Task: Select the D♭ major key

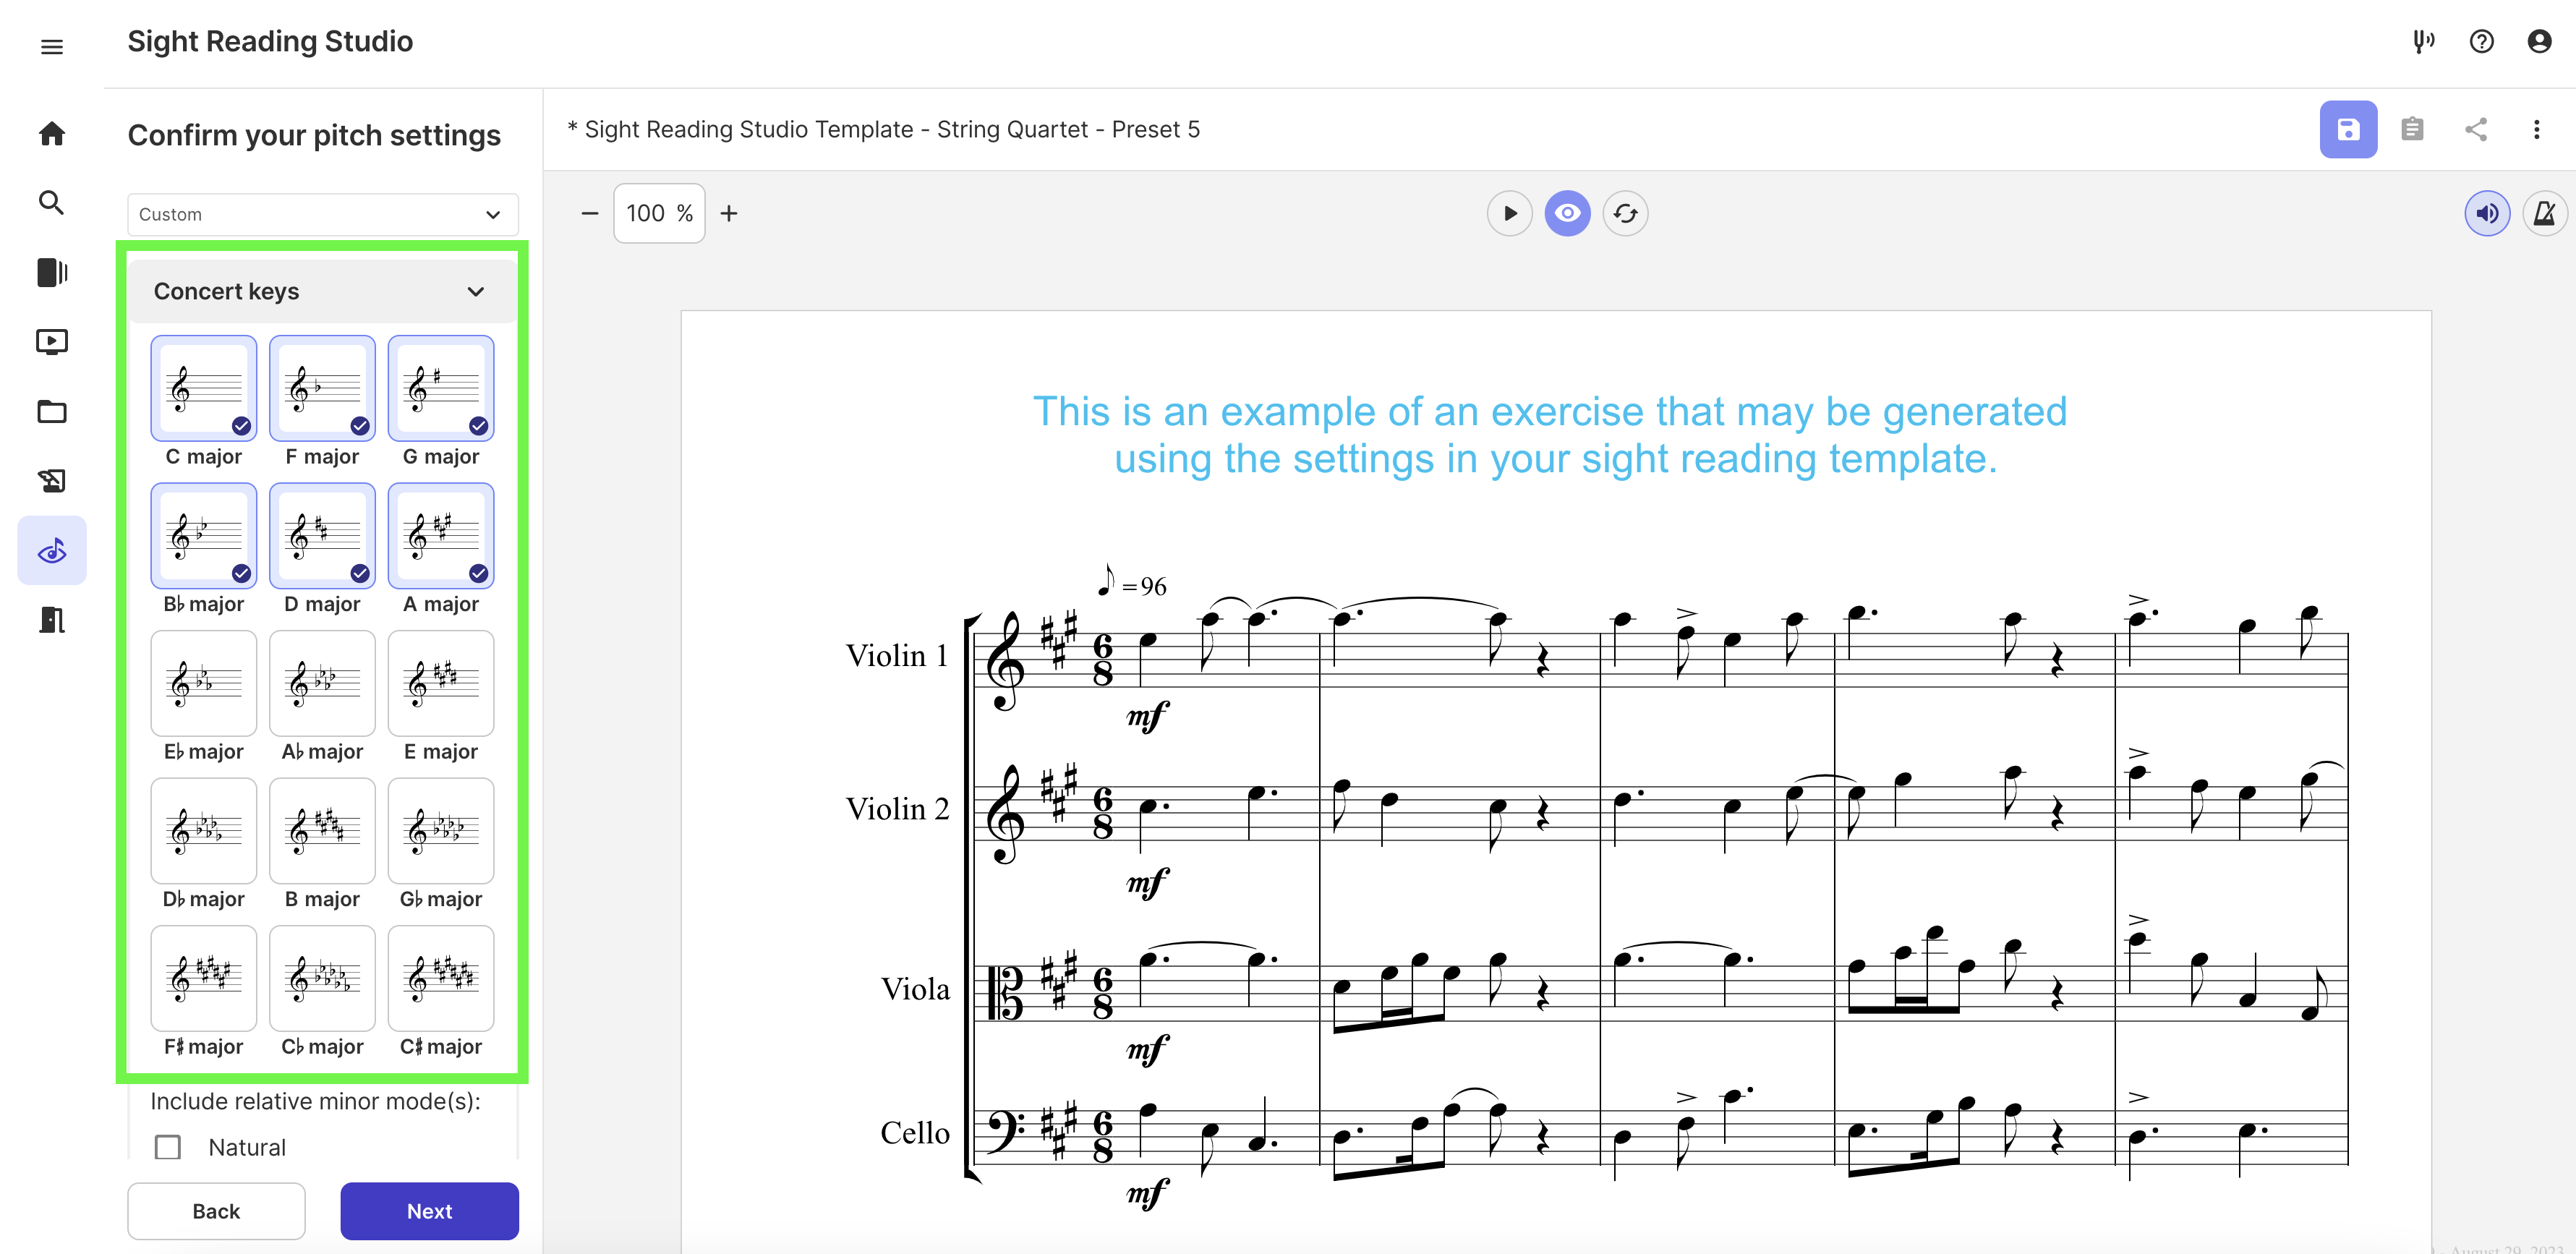Action: coord(204,831)
